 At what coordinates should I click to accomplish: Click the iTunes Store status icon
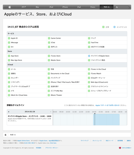[x=49, y=56]
